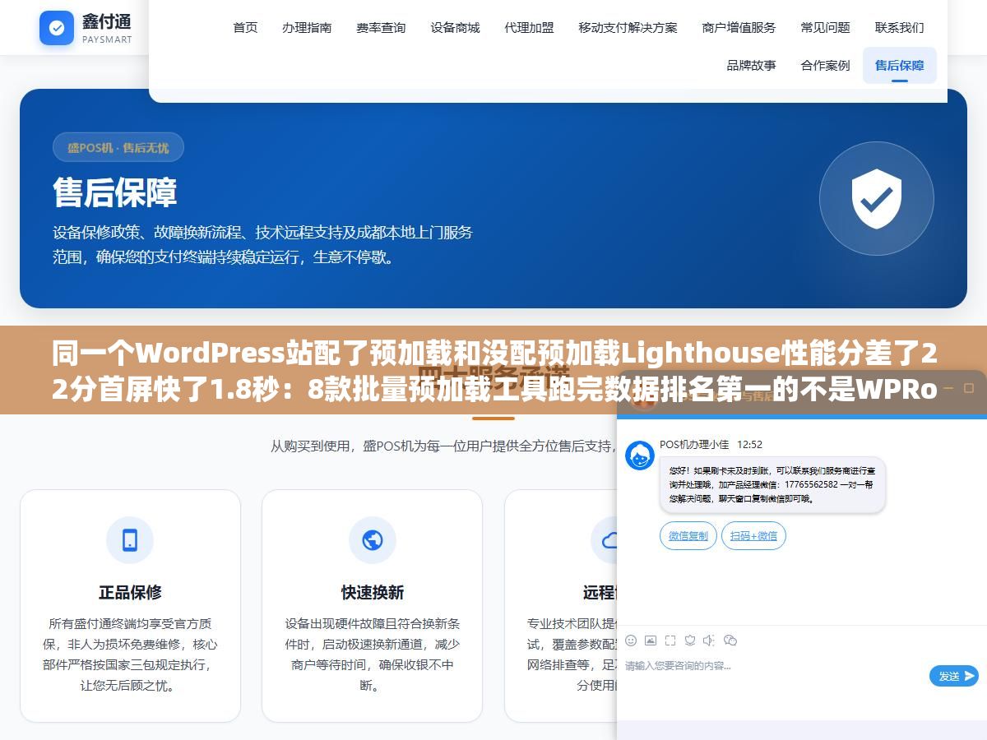Screen dimensions: 987x740
Task: Click the 正品保修 description paragraph
Action: coord(130,654)
